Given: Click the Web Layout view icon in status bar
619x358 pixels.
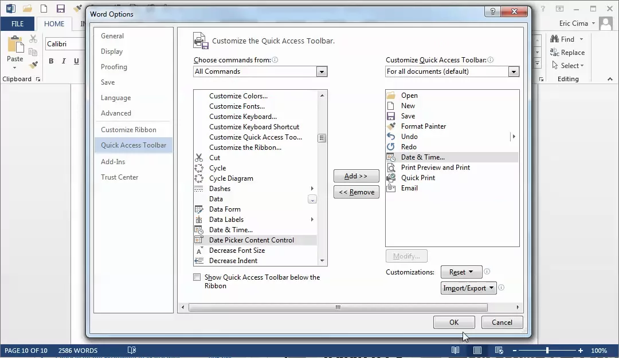Looking at the screenshot, I should 499,350.
